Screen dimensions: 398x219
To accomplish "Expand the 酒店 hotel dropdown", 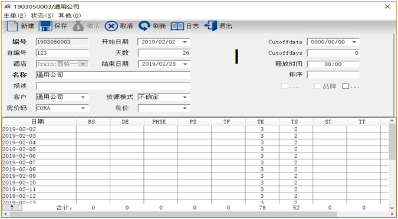I will click(x=83, y=64).
